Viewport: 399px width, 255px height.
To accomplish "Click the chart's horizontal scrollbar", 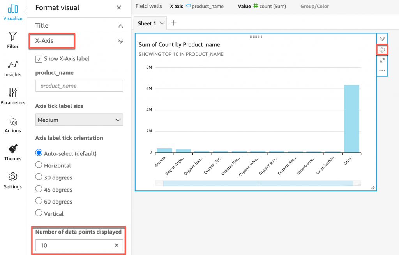I will pos(258,183).
